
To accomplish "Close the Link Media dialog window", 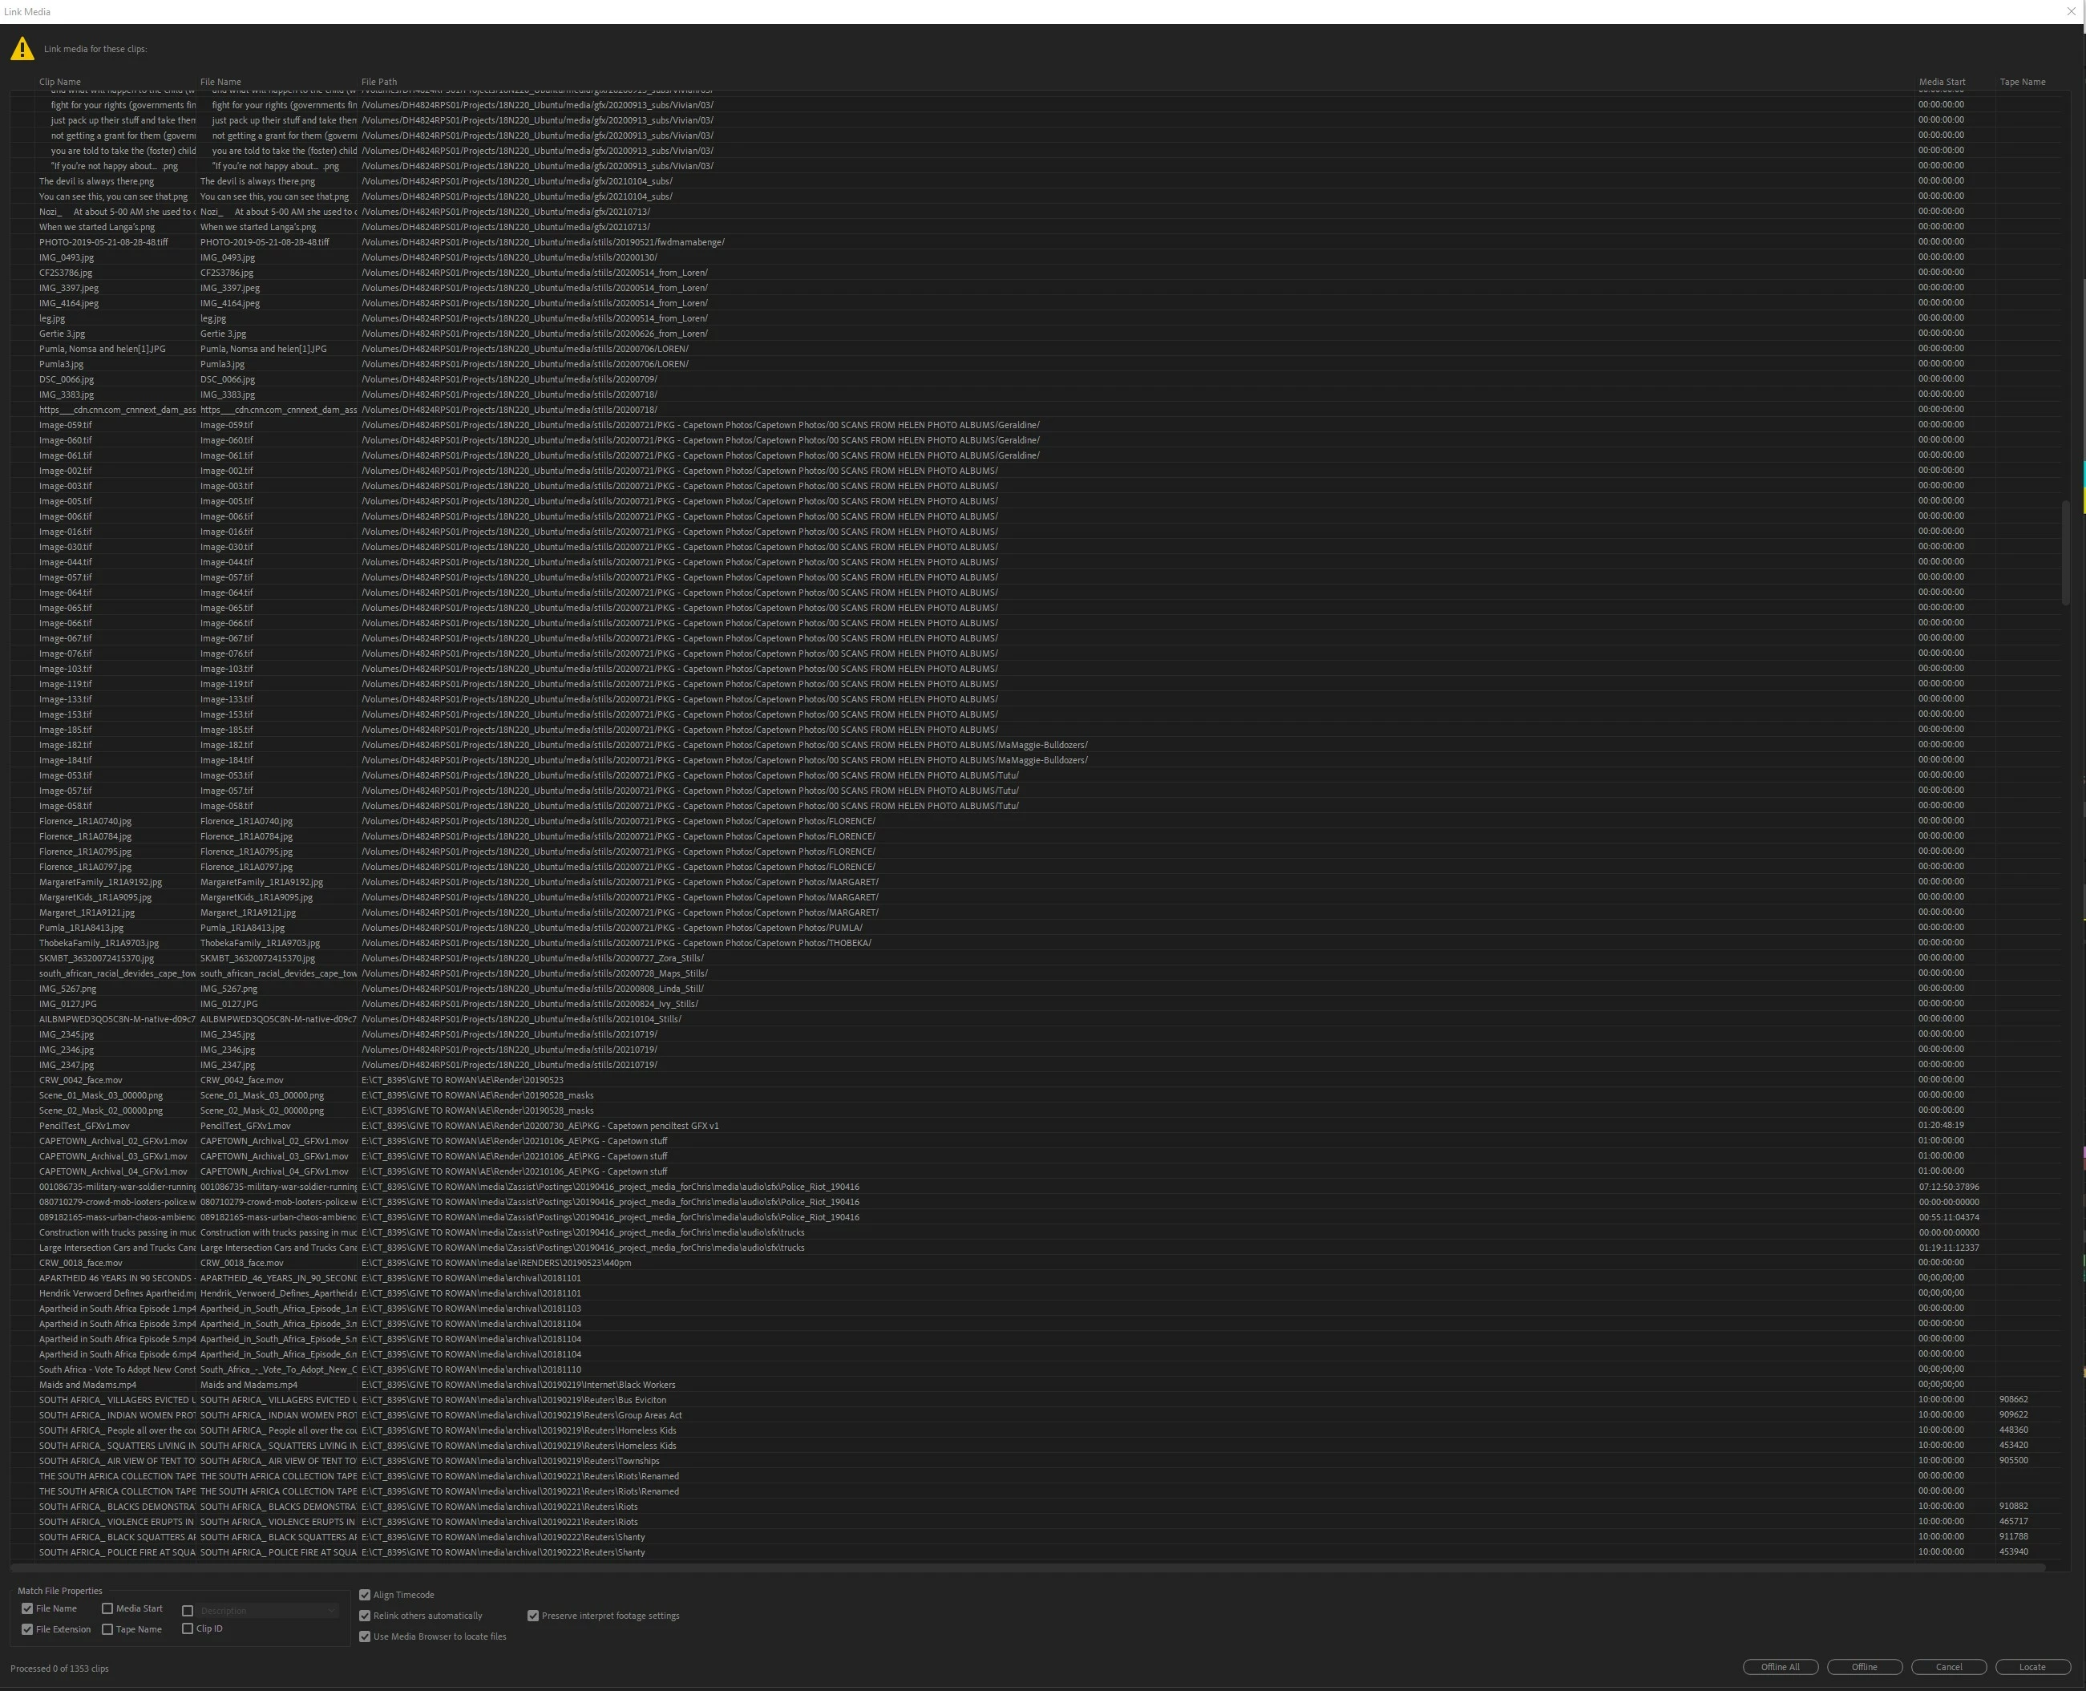I will tap(2071, 12).
